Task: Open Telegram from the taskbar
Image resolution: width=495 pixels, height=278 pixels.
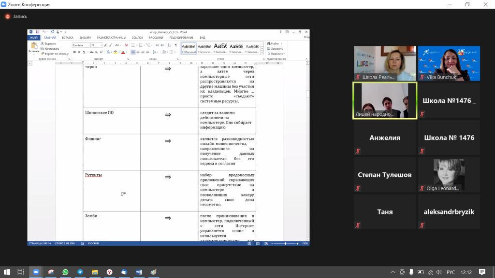Action: click(80, 272)
